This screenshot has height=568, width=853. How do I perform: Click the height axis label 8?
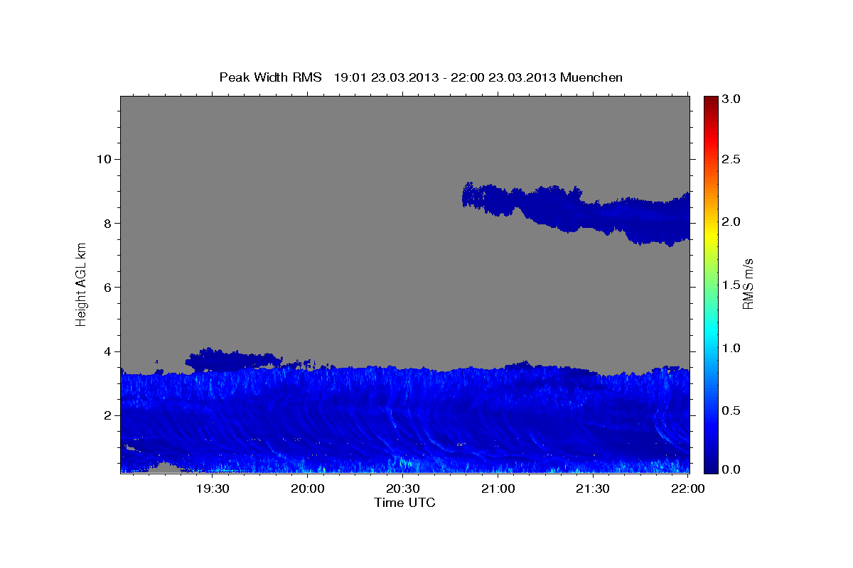click(107, 223)
